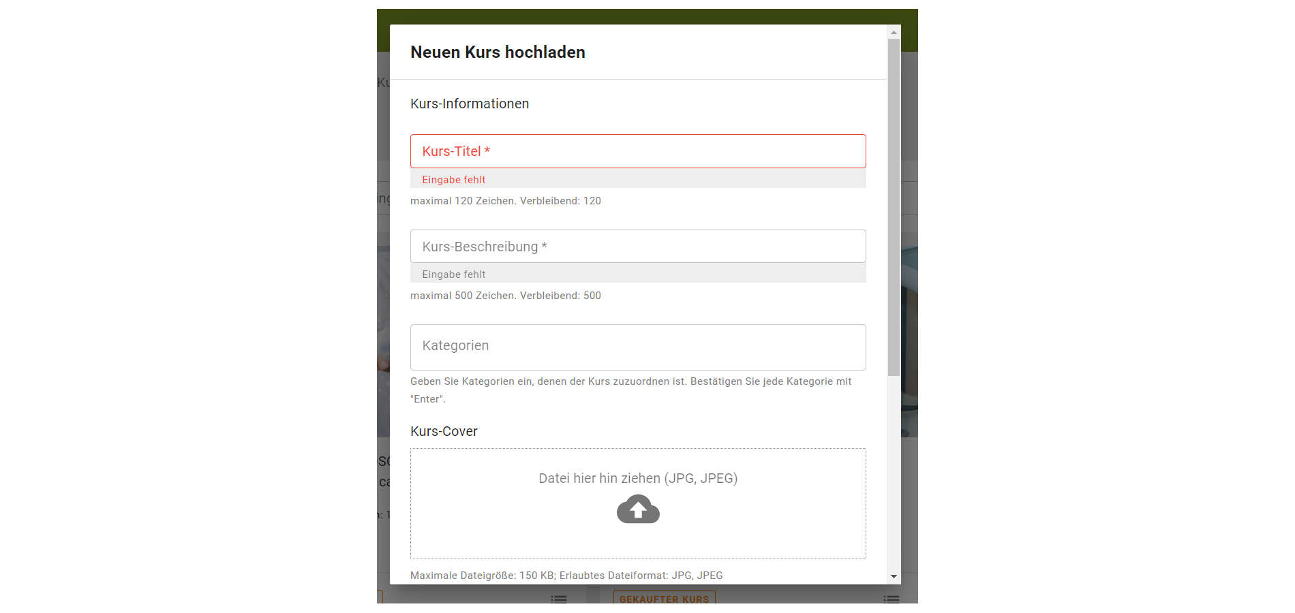Viewport: 1295px width, 613px height.
Task: Click 'Eingabe fehlt' hint under Kurs-Beschreibung
Action: coord(454,274)
